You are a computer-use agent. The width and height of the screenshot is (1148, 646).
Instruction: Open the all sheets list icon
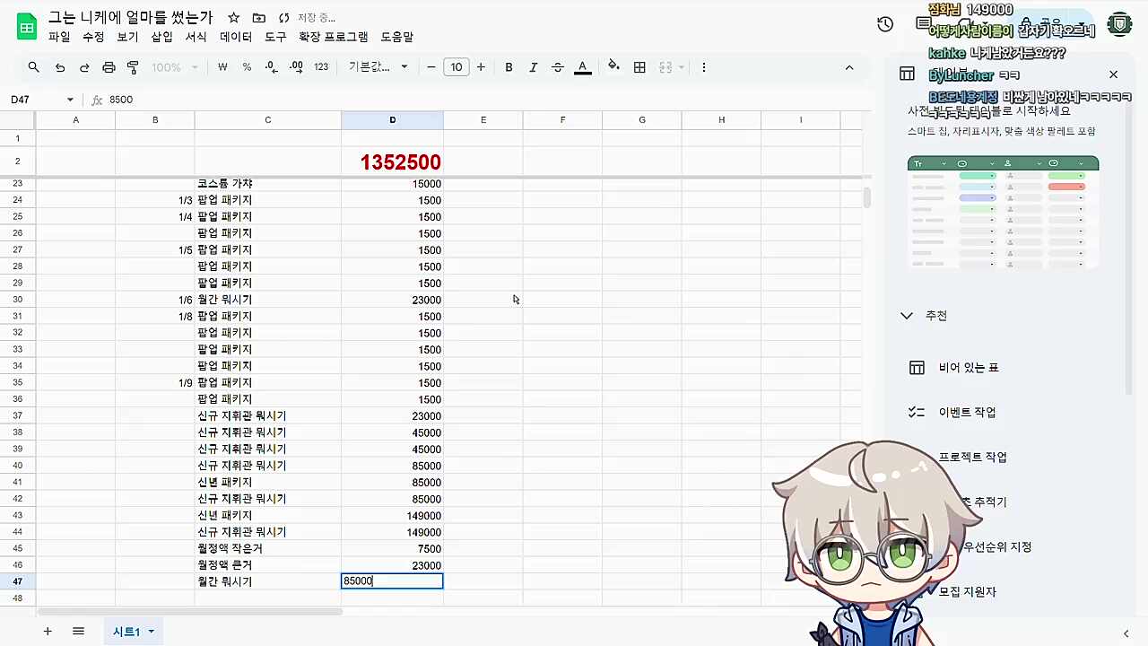tap(78, 632)
